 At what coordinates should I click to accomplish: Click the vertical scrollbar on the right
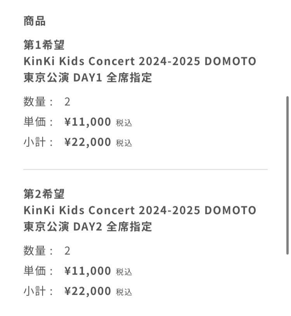tap(287, 175)
